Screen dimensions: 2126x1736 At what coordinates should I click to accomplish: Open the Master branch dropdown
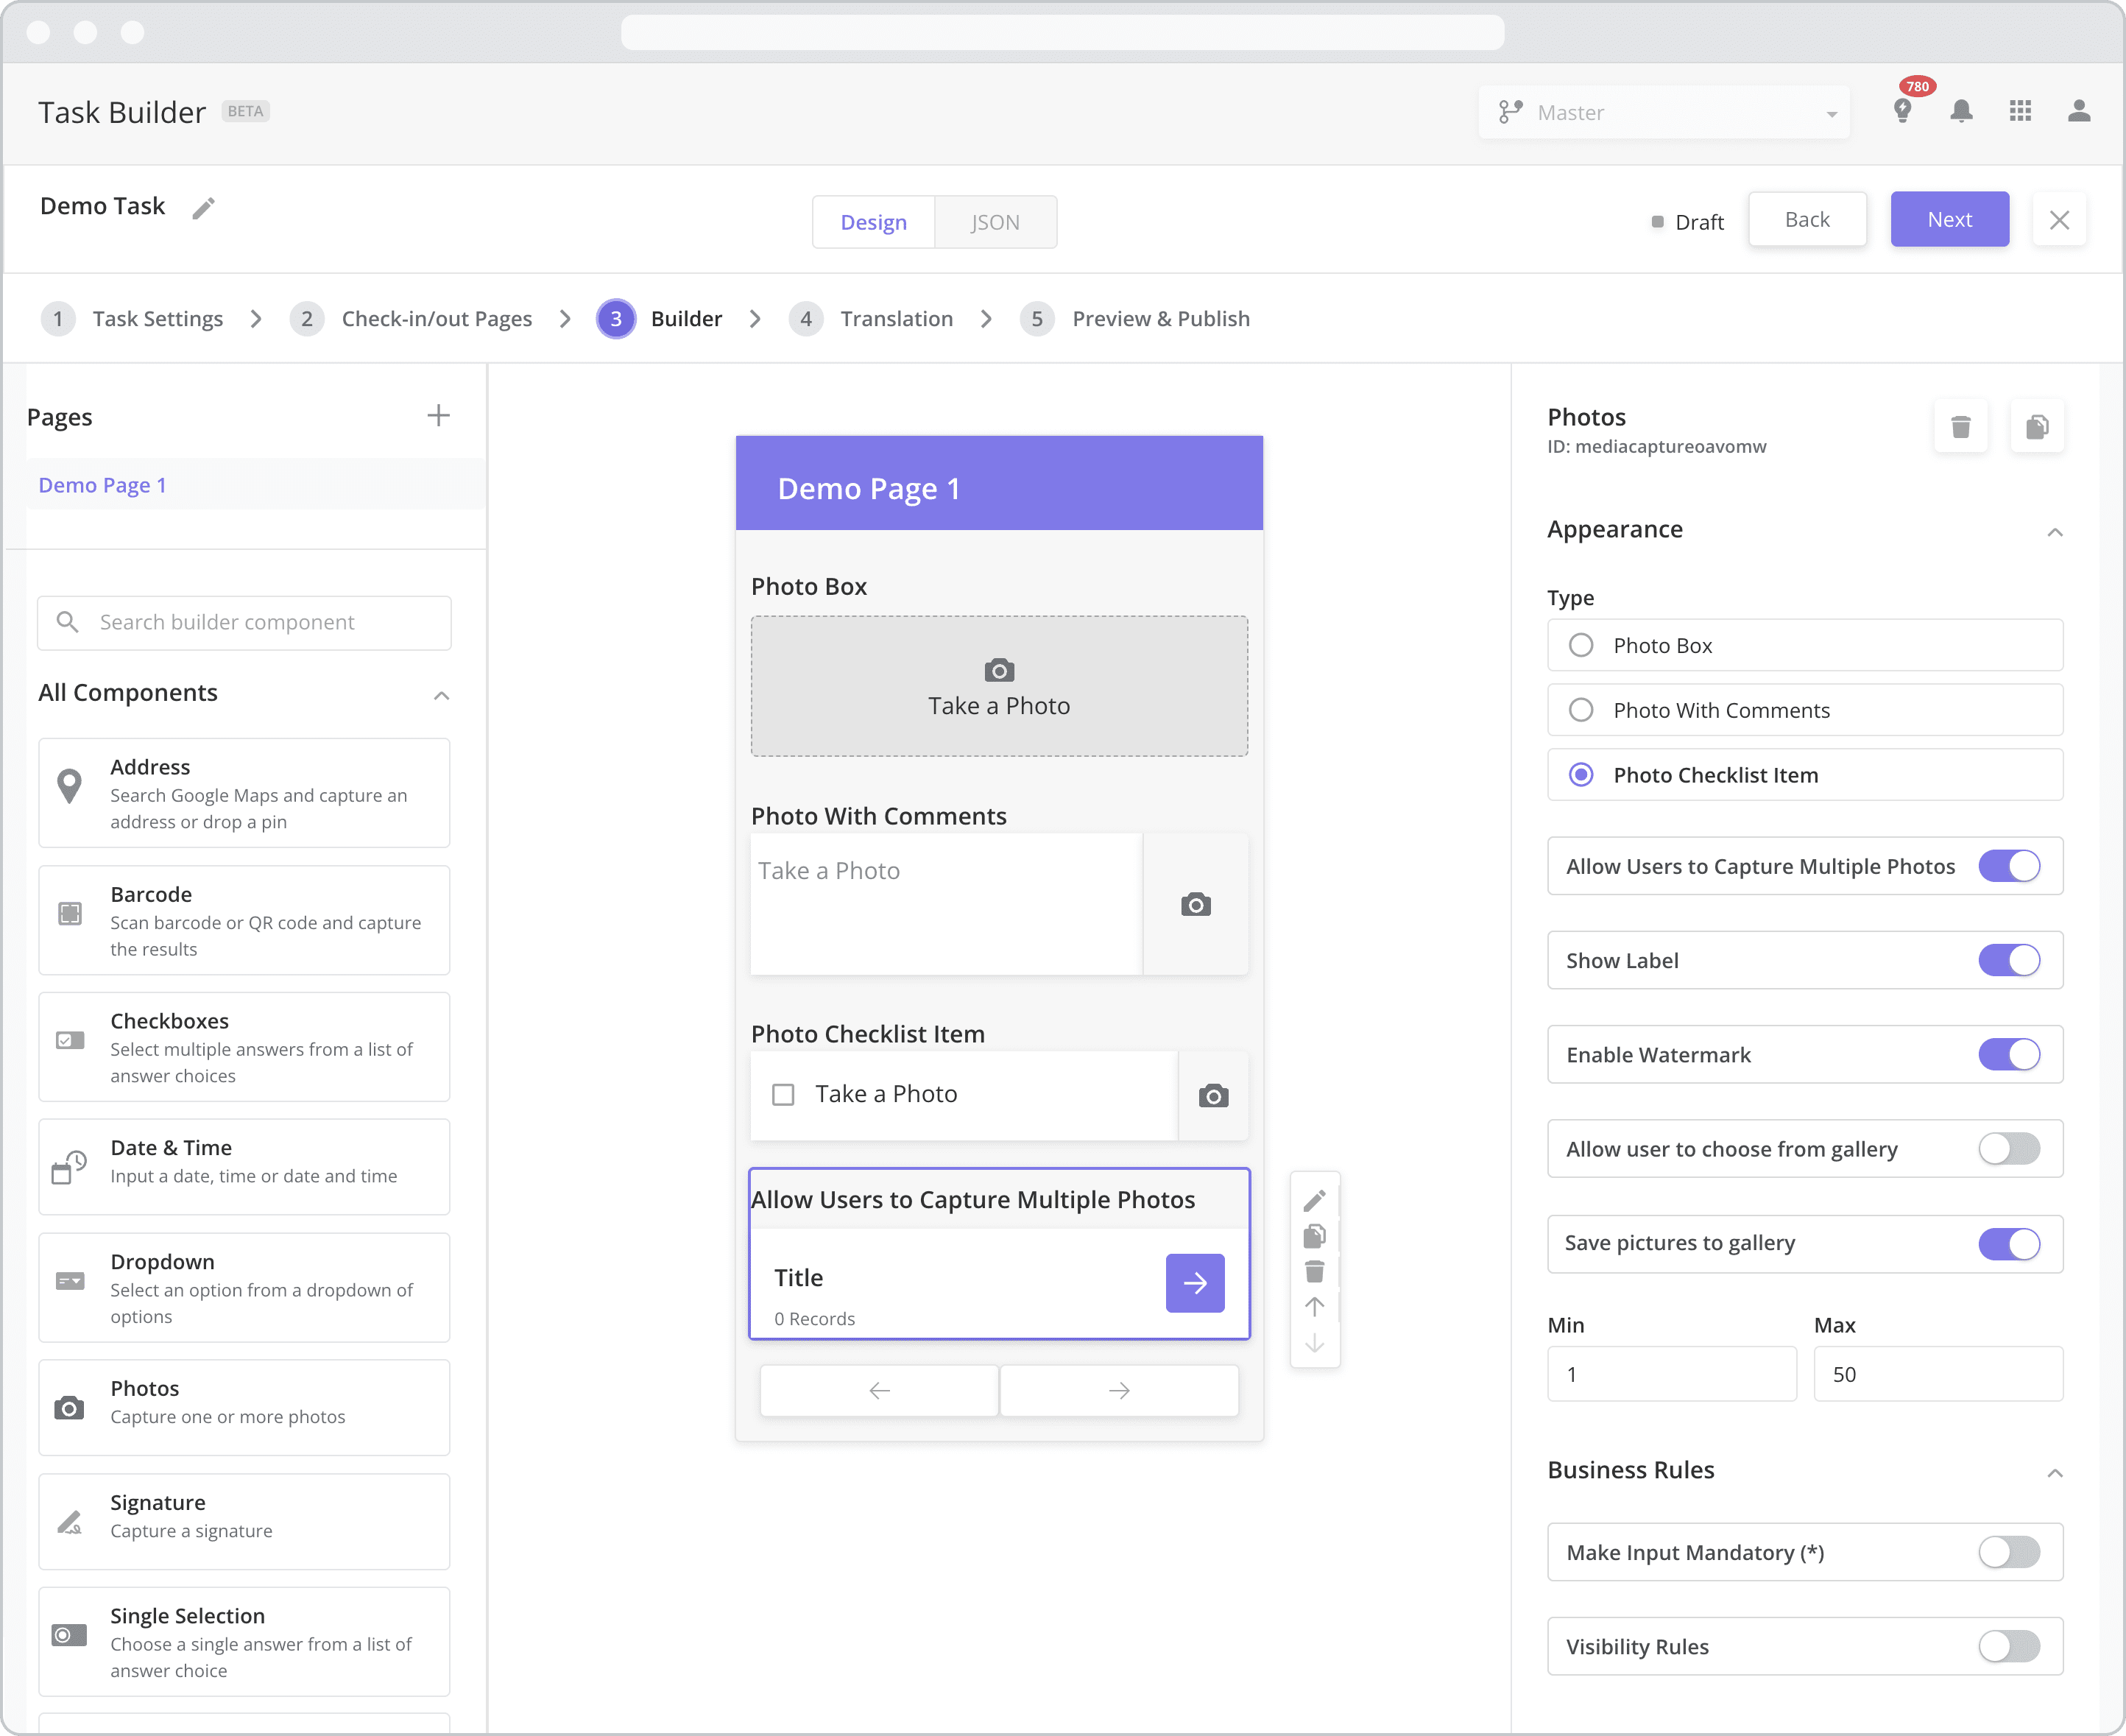click(x=1664, y=112)
